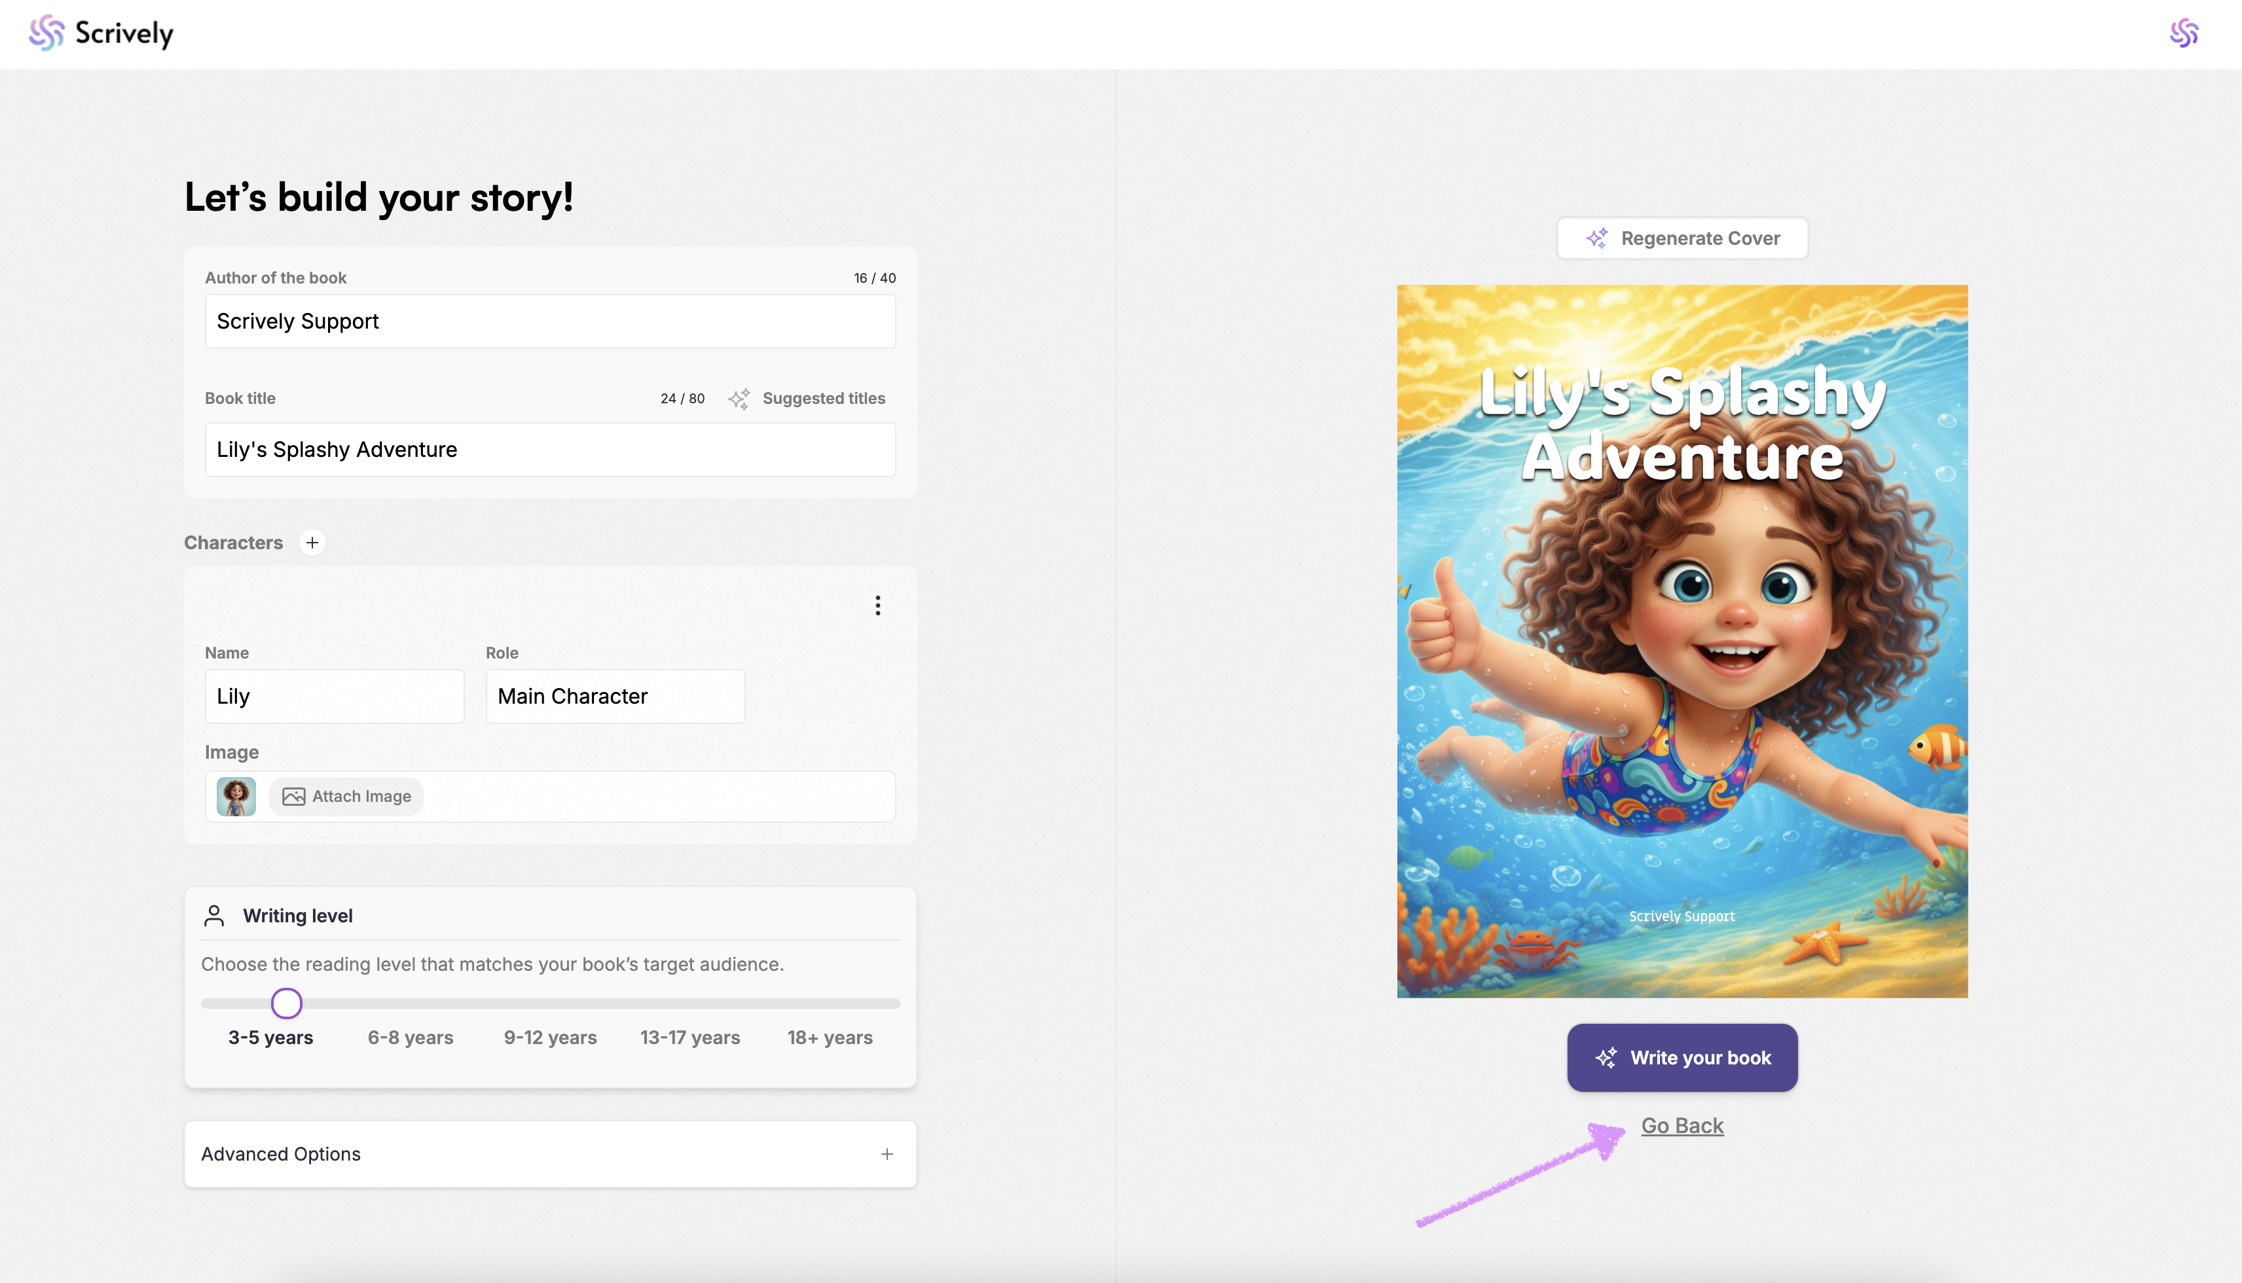Click the Scrively logo in header
The height and width of the screenshot is (1283, 2242).
pos(100,33)
